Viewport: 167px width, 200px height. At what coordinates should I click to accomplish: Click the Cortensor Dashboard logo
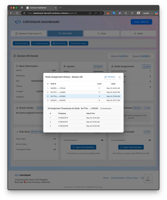[37, 22]
